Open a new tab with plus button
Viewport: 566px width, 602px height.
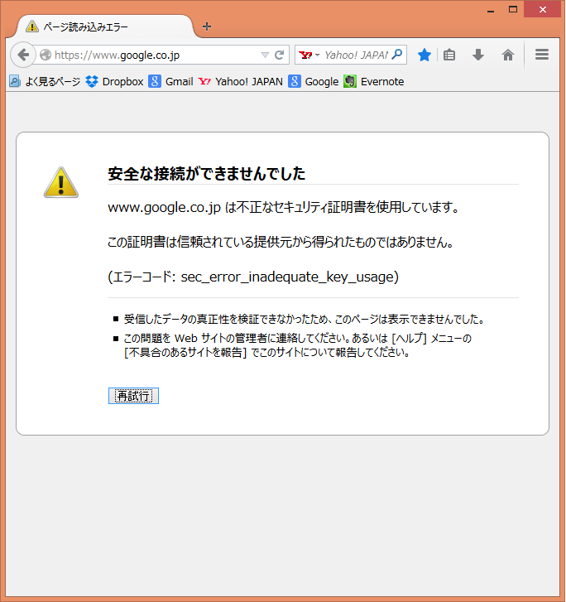click(207, 26)
